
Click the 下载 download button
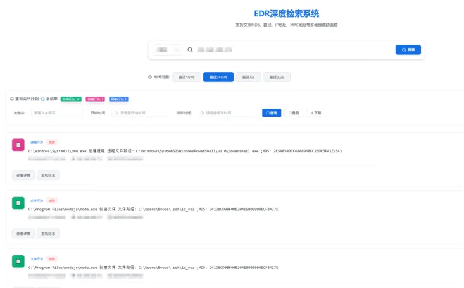coord(316,113)
